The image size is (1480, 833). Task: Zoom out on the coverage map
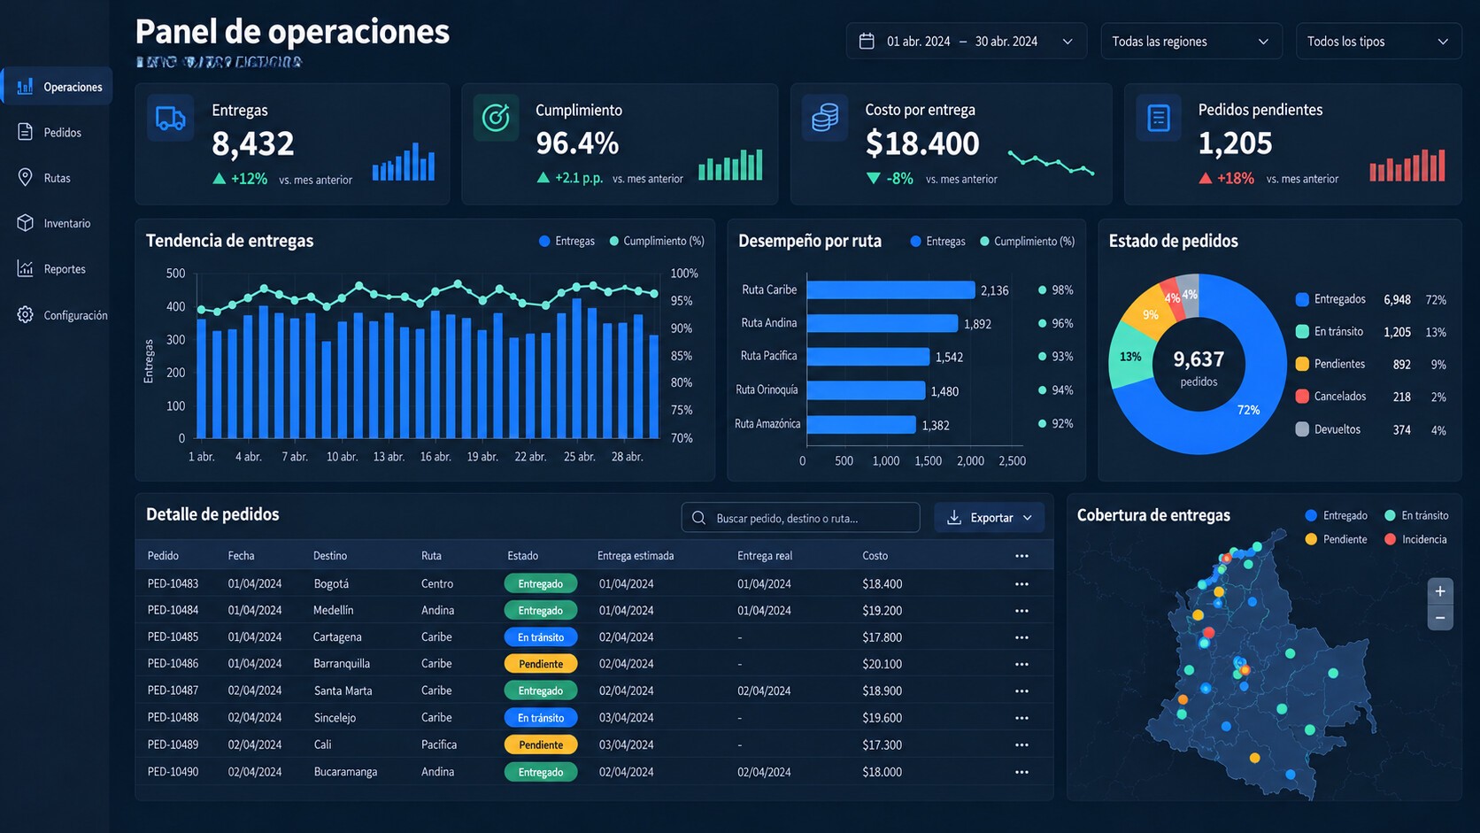(x=1440, y=618)
